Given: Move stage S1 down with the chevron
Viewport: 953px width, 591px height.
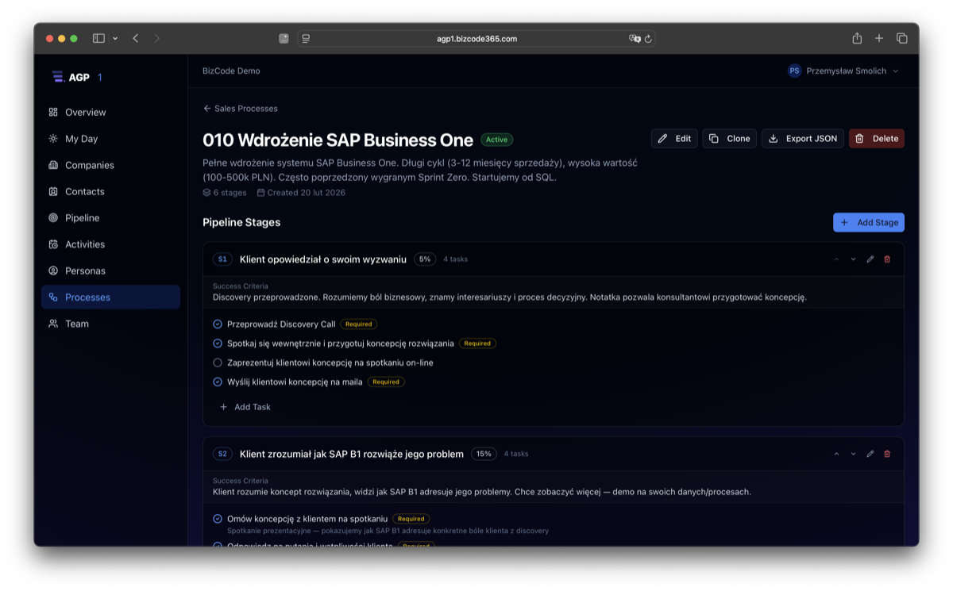Looking at the screenshot, I should tap(853, 259).
